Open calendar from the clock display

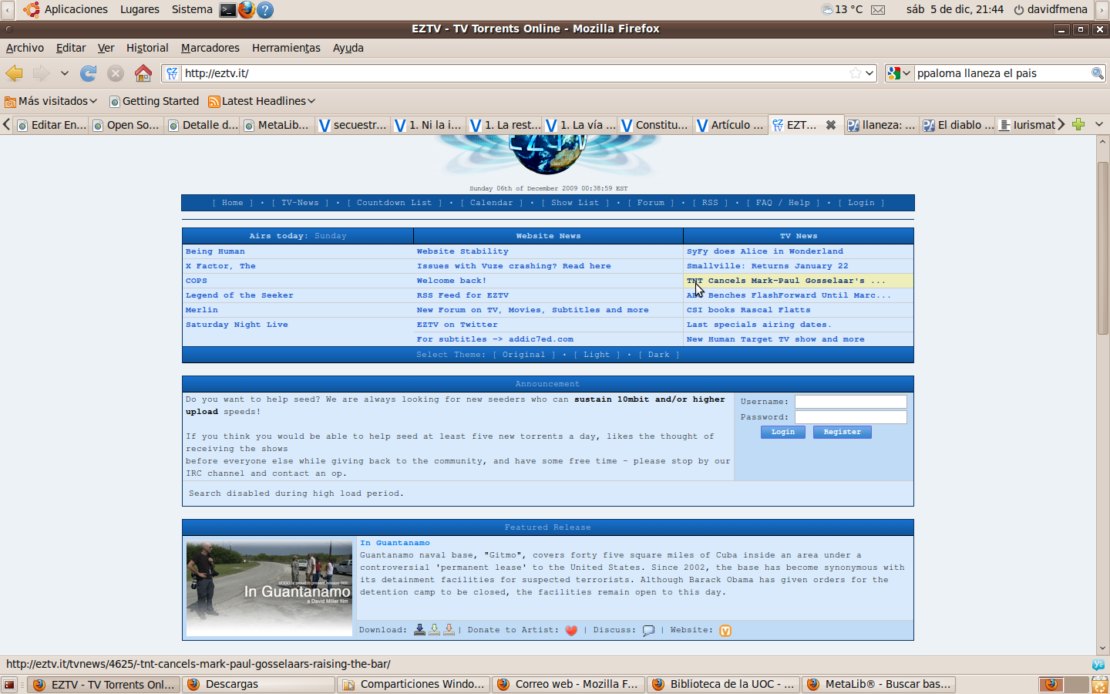tap(955, 9)
